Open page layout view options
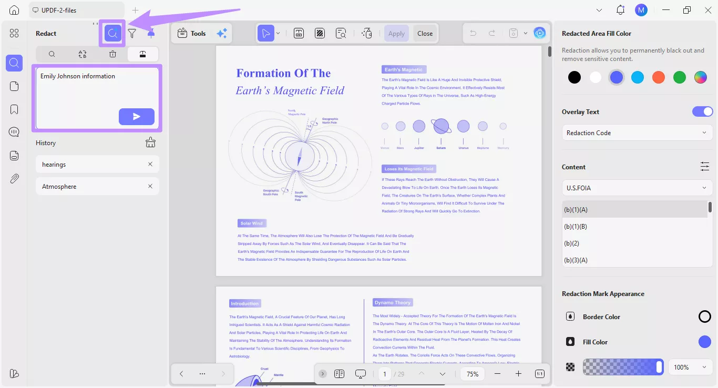Image resolution: width=718 pixels, height=388 pixels. pos(339,374)
